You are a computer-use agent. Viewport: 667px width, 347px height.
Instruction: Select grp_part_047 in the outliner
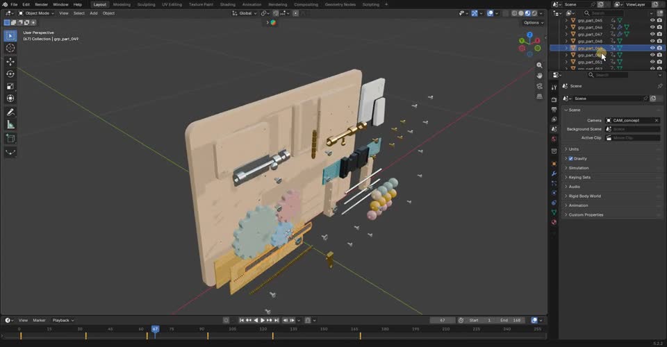click(x=590, y=34)
